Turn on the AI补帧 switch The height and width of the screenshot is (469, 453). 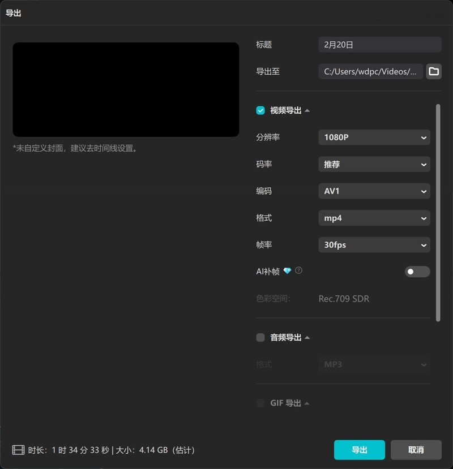click(x=417, y=272)
